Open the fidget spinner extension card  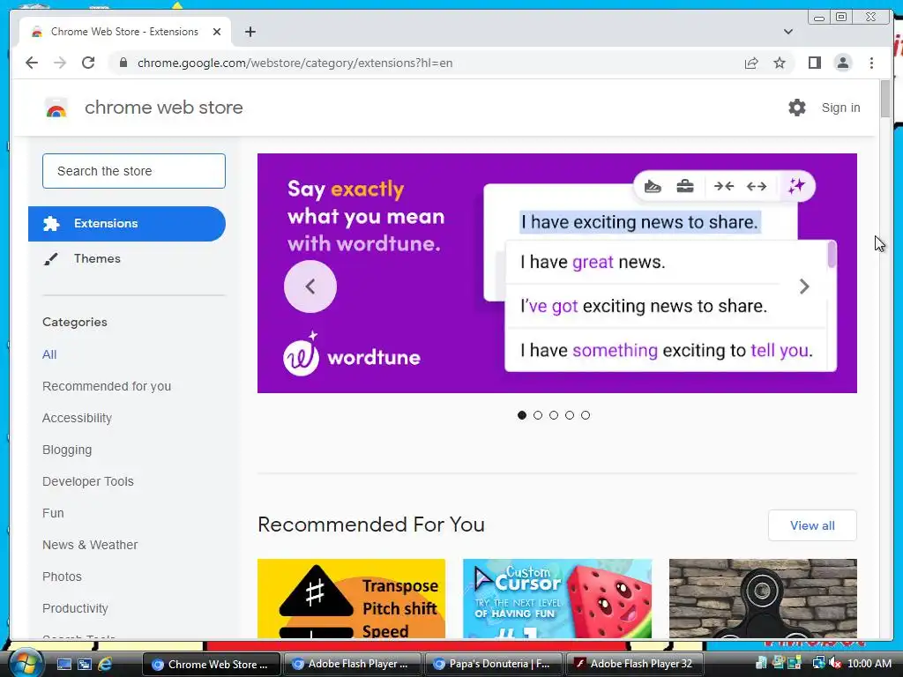[763, 599]
